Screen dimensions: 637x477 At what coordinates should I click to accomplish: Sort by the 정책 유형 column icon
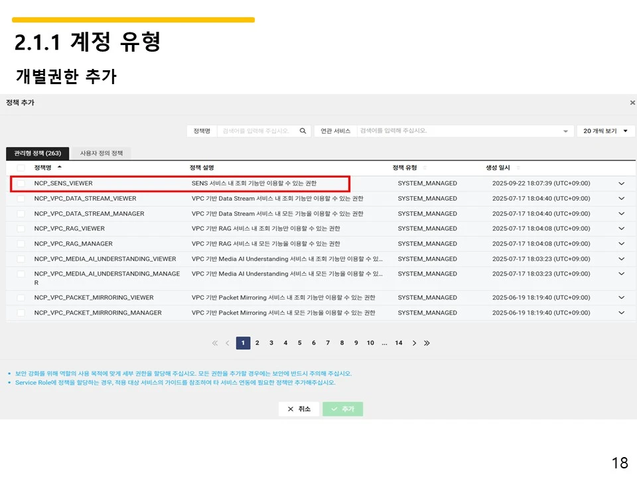pyautogui.click(x=425, y=168)
